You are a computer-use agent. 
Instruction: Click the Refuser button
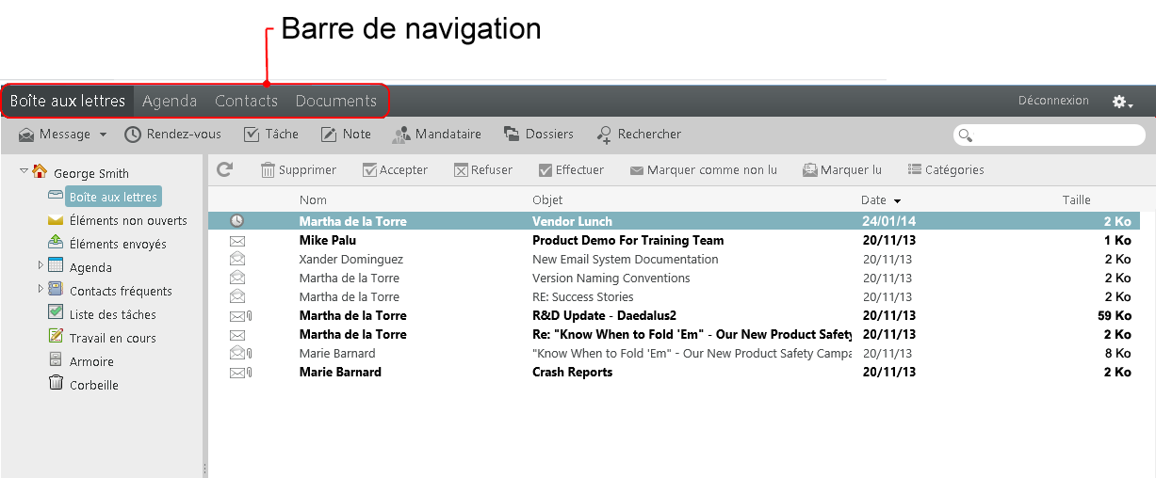point(483,170)
